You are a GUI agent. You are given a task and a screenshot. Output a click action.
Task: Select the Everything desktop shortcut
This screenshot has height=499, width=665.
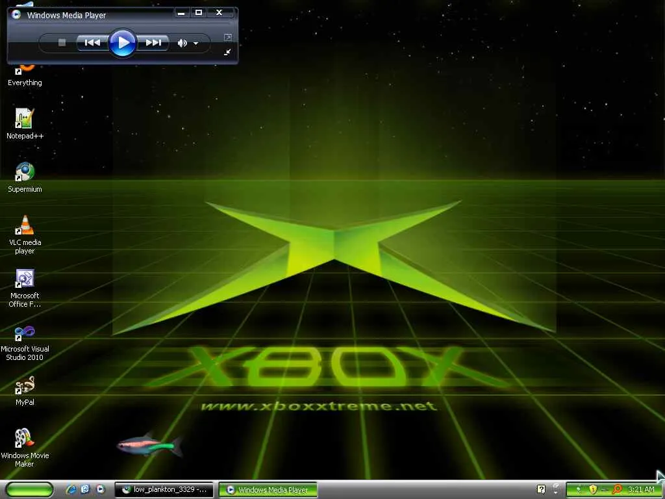[25, 77]
